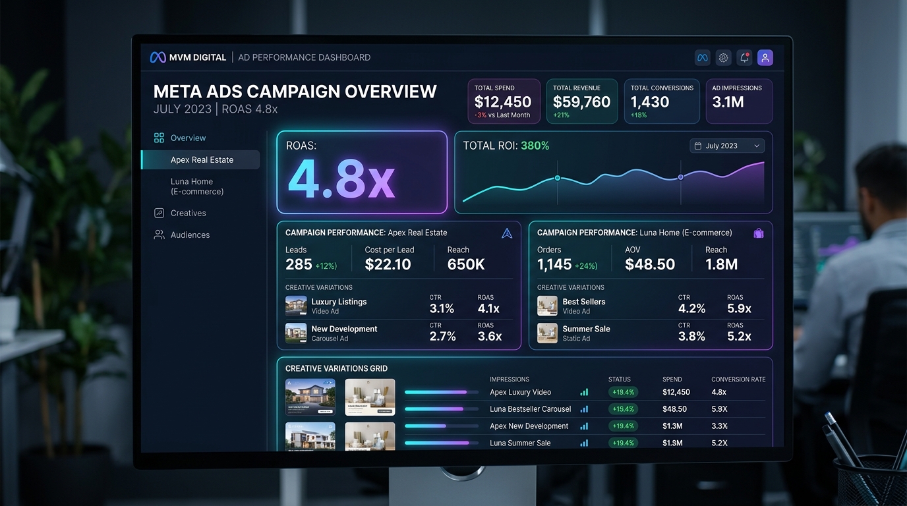The width and height of the screenshot is (907, 506).
Task: Click the Best Sellers creative thumbnail
Action: coord(547,306)
